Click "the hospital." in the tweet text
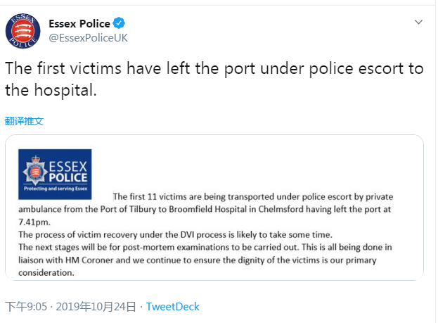Image resolution: width=438 pixels, height=323 pixels. click(51, 90)
